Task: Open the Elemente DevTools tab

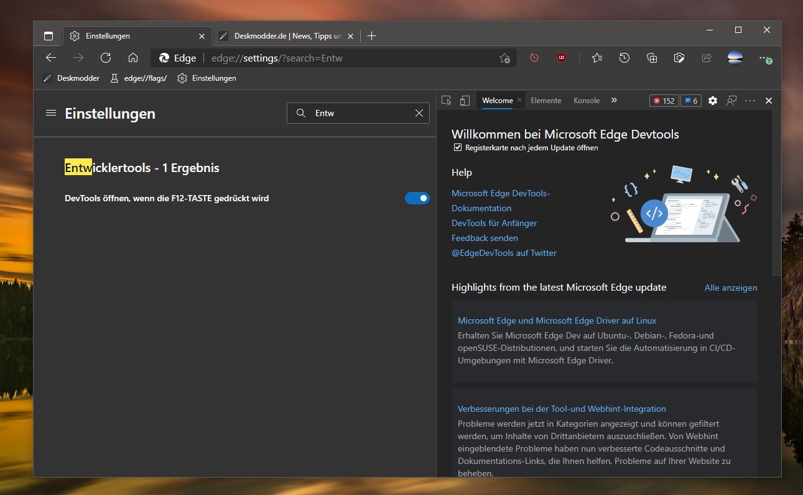Action: 546,101
